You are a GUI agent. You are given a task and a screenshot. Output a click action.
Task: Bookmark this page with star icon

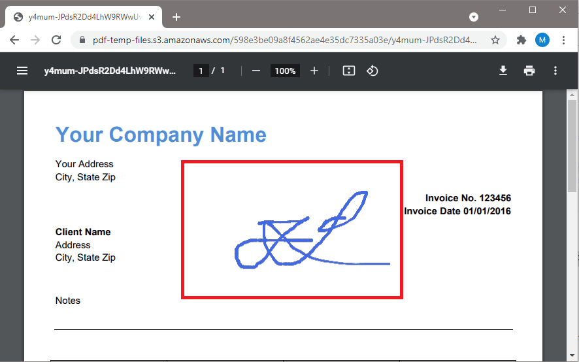495,40
